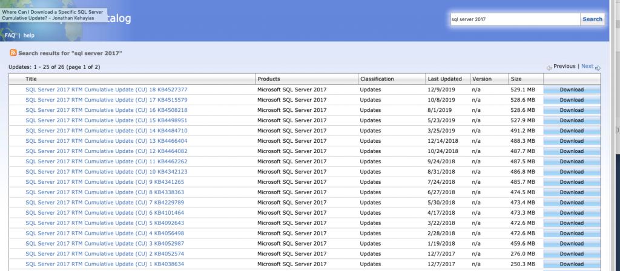Image resolution: width=620 pixels, height=271 pixels.
Task: Go to Next results page
Action: click(587, 67)
